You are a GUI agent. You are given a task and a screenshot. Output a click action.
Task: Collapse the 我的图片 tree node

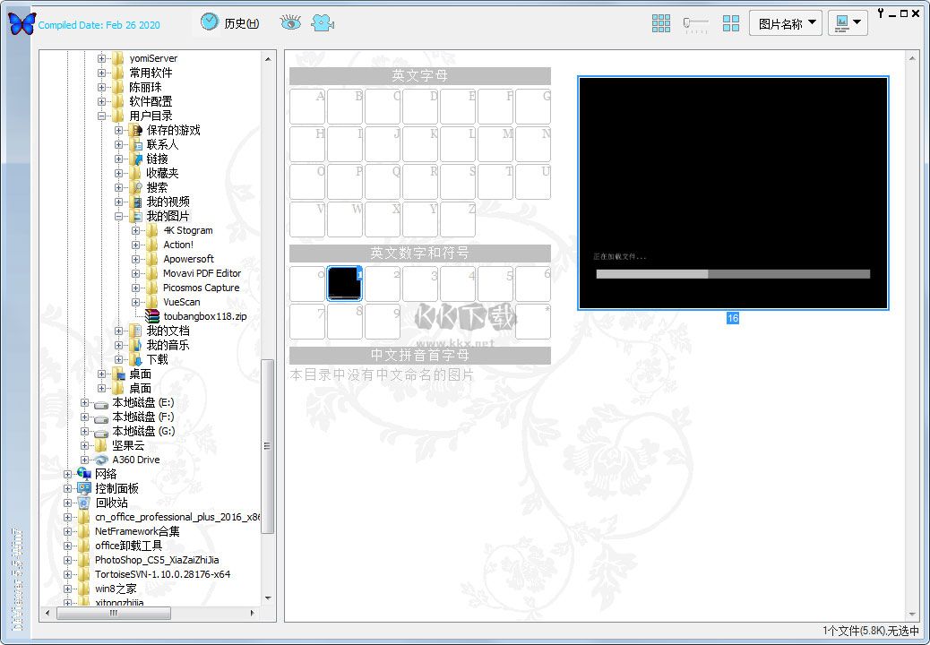[x=119, y=216]
